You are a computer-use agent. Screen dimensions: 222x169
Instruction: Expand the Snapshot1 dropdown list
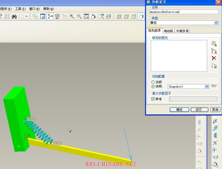[207, 86]
